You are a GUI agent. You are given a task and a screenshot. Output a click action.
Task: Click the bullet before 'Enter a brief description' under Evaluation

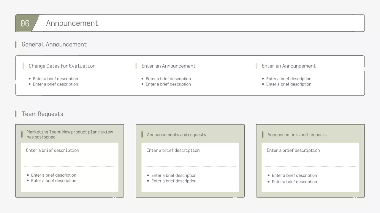29,79
